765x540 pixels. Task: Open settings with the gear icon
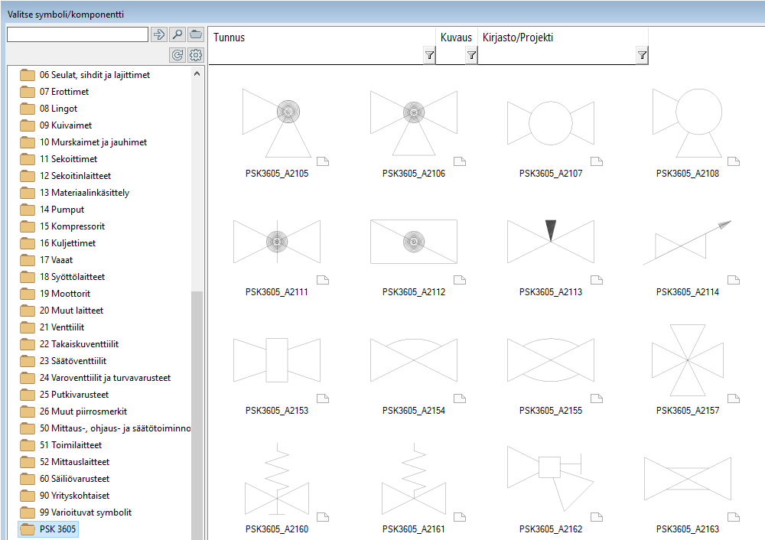click(196, 55)
